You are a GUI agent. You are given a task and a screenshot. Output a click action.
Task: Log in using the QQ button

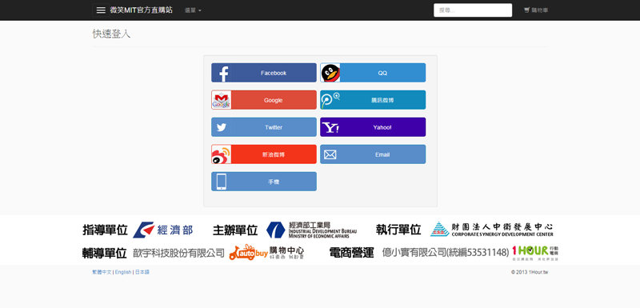373,73
